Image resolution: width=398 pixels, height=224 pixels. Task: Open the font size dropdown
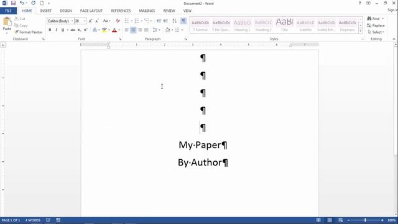tap(85, 21)
